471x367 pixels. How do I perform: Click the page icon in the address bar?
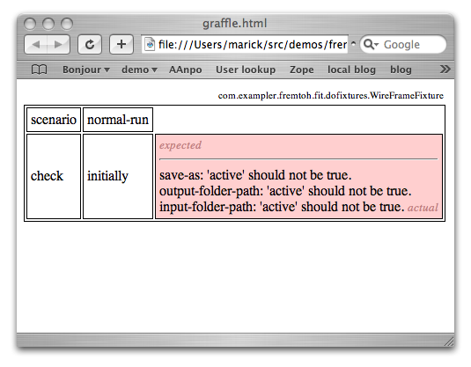150,45
